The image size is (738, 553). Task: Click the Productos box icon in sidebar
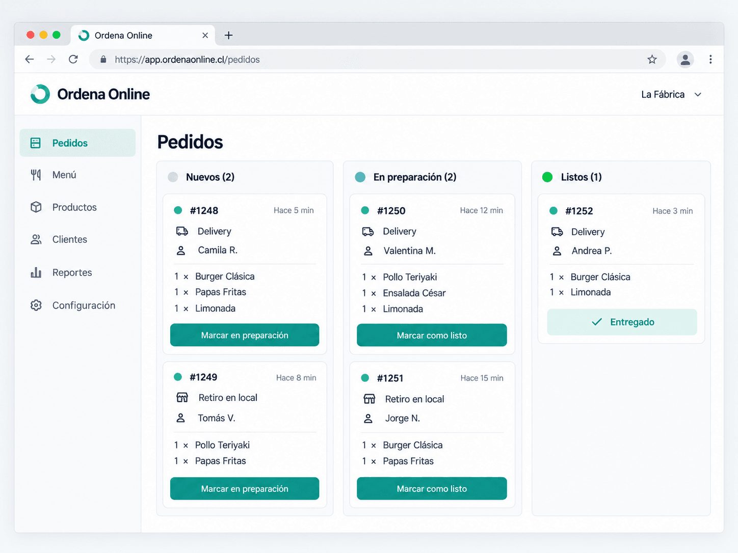click(36, 207)
